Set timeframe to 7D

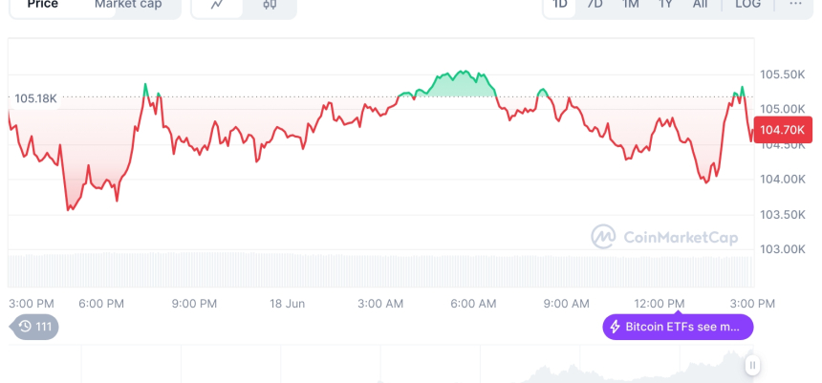(595, 5)
